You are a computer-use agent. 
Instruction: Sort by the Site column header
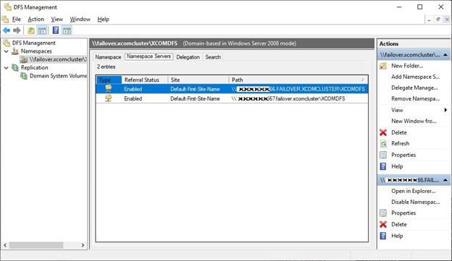pyautogui.click(x=198, y=80)
